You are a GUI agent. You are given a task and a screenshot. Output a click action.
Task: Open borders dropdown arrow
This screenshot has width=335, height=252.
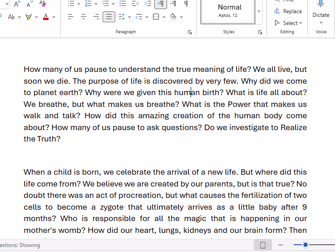click(x=164, y=17)
